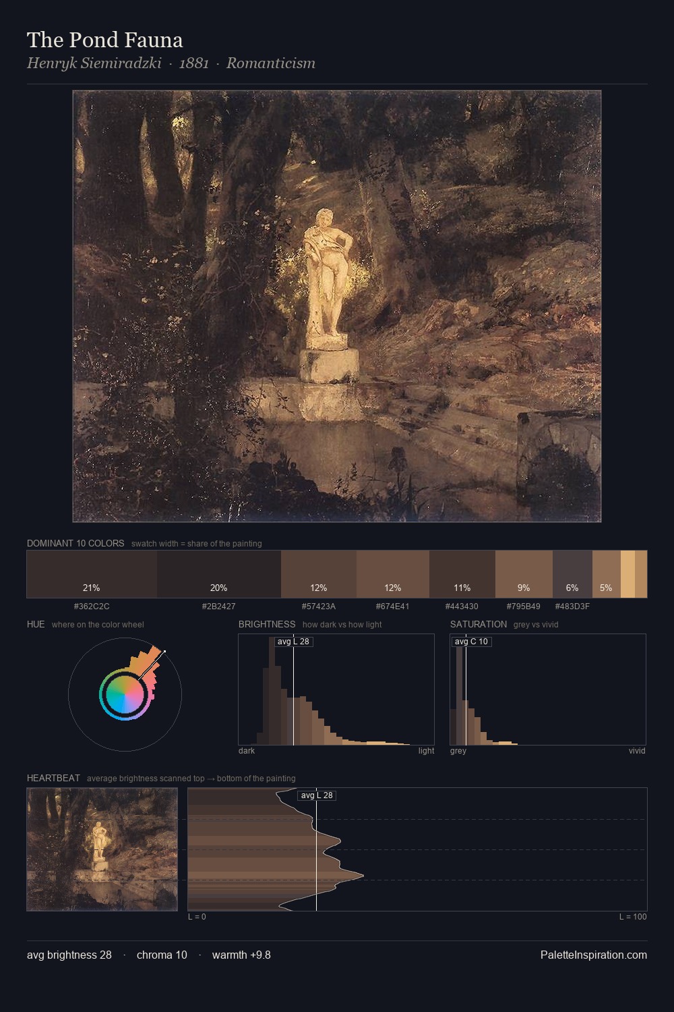
Task: Click the 'grey' axis label
Action: (x=458, y=751)
